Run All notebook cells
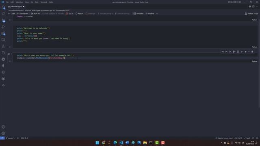 click(x=35, y=13)
